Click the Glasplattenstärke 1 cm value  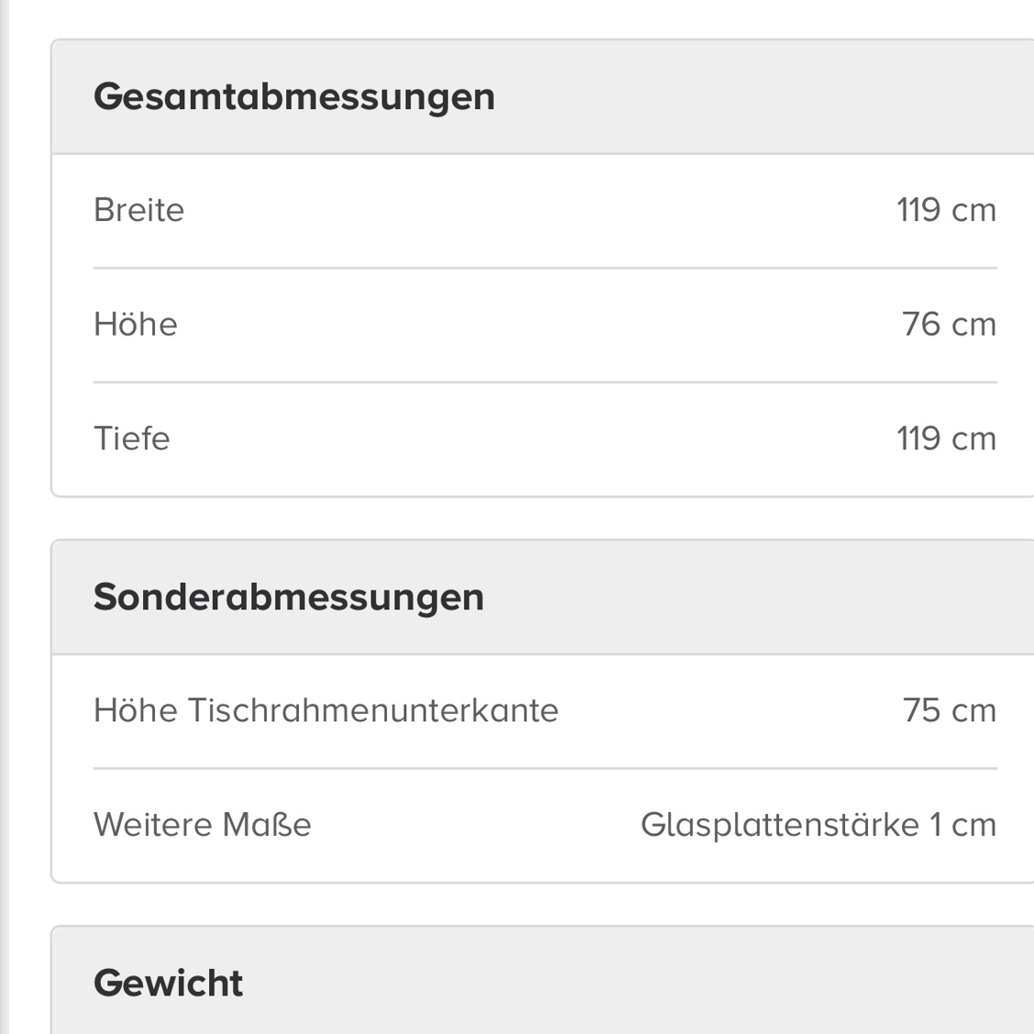[x=819, y=824]
